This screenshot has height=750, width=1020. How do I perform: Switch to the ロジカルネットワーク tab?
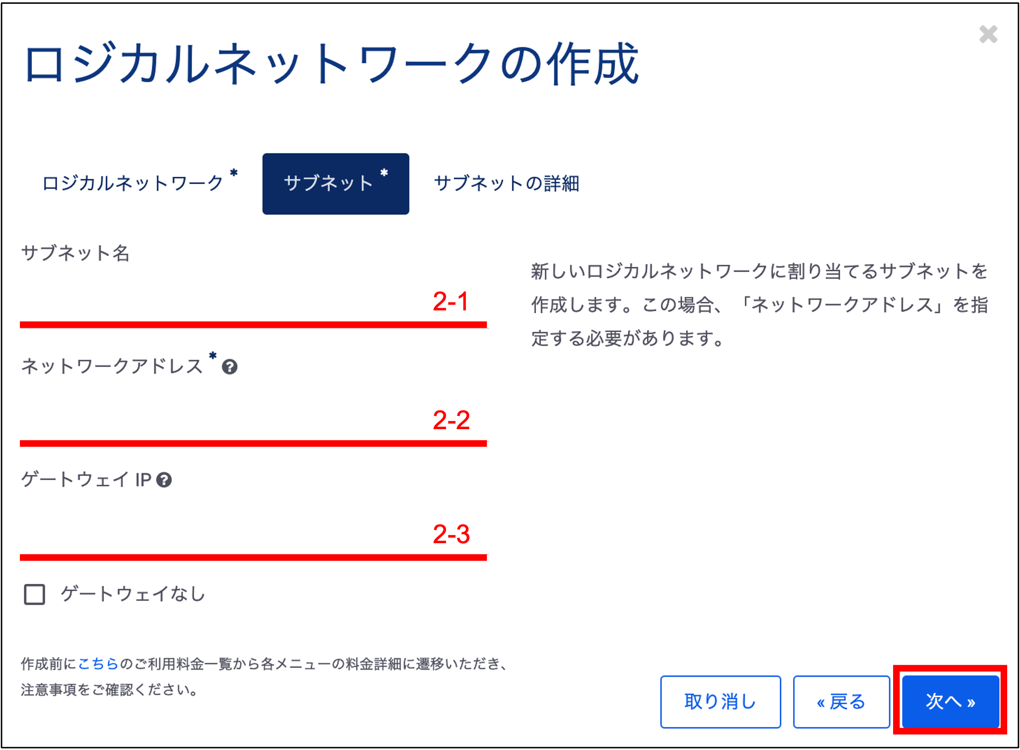tap(133, 184)
